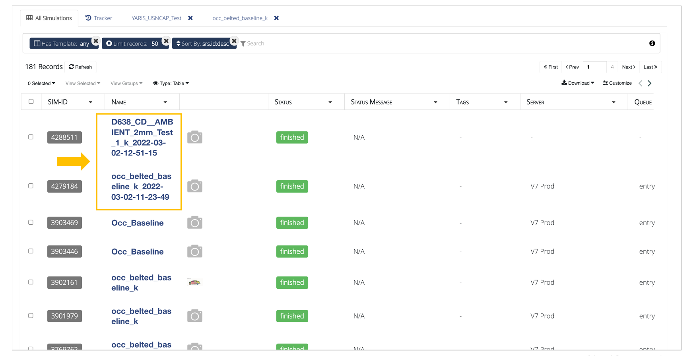Open the View Selected dropdown
The height and width of the screenshot is (356, 697).
click(x=83, y=83)
